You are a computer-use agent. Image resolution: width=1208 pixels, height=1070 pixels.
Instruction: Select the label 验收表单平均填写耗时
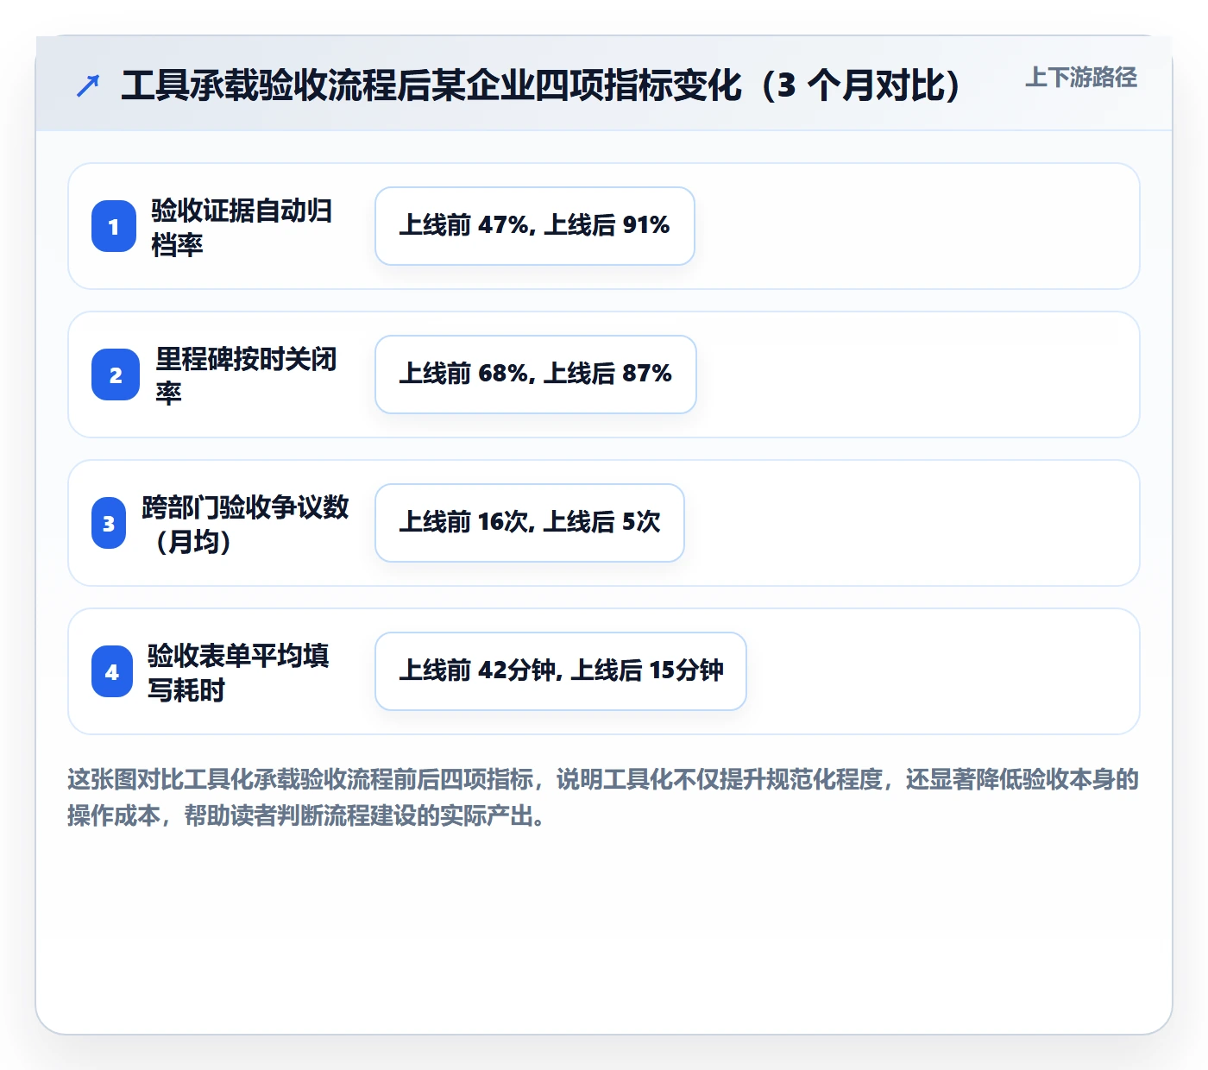(238, 672)
